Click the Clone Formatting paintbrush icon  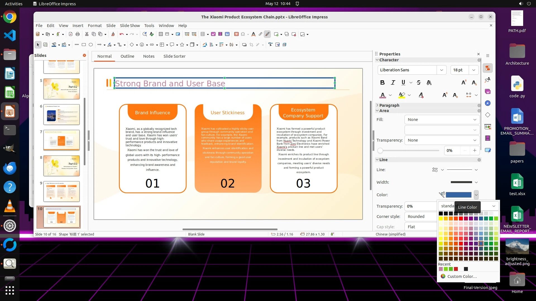click(x=113, y=34)
